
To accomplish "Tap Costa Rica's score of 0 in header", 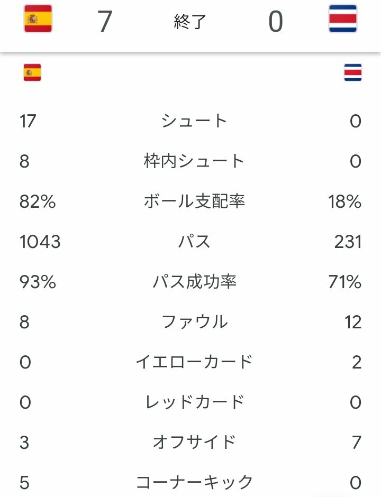I will [275, 21].
